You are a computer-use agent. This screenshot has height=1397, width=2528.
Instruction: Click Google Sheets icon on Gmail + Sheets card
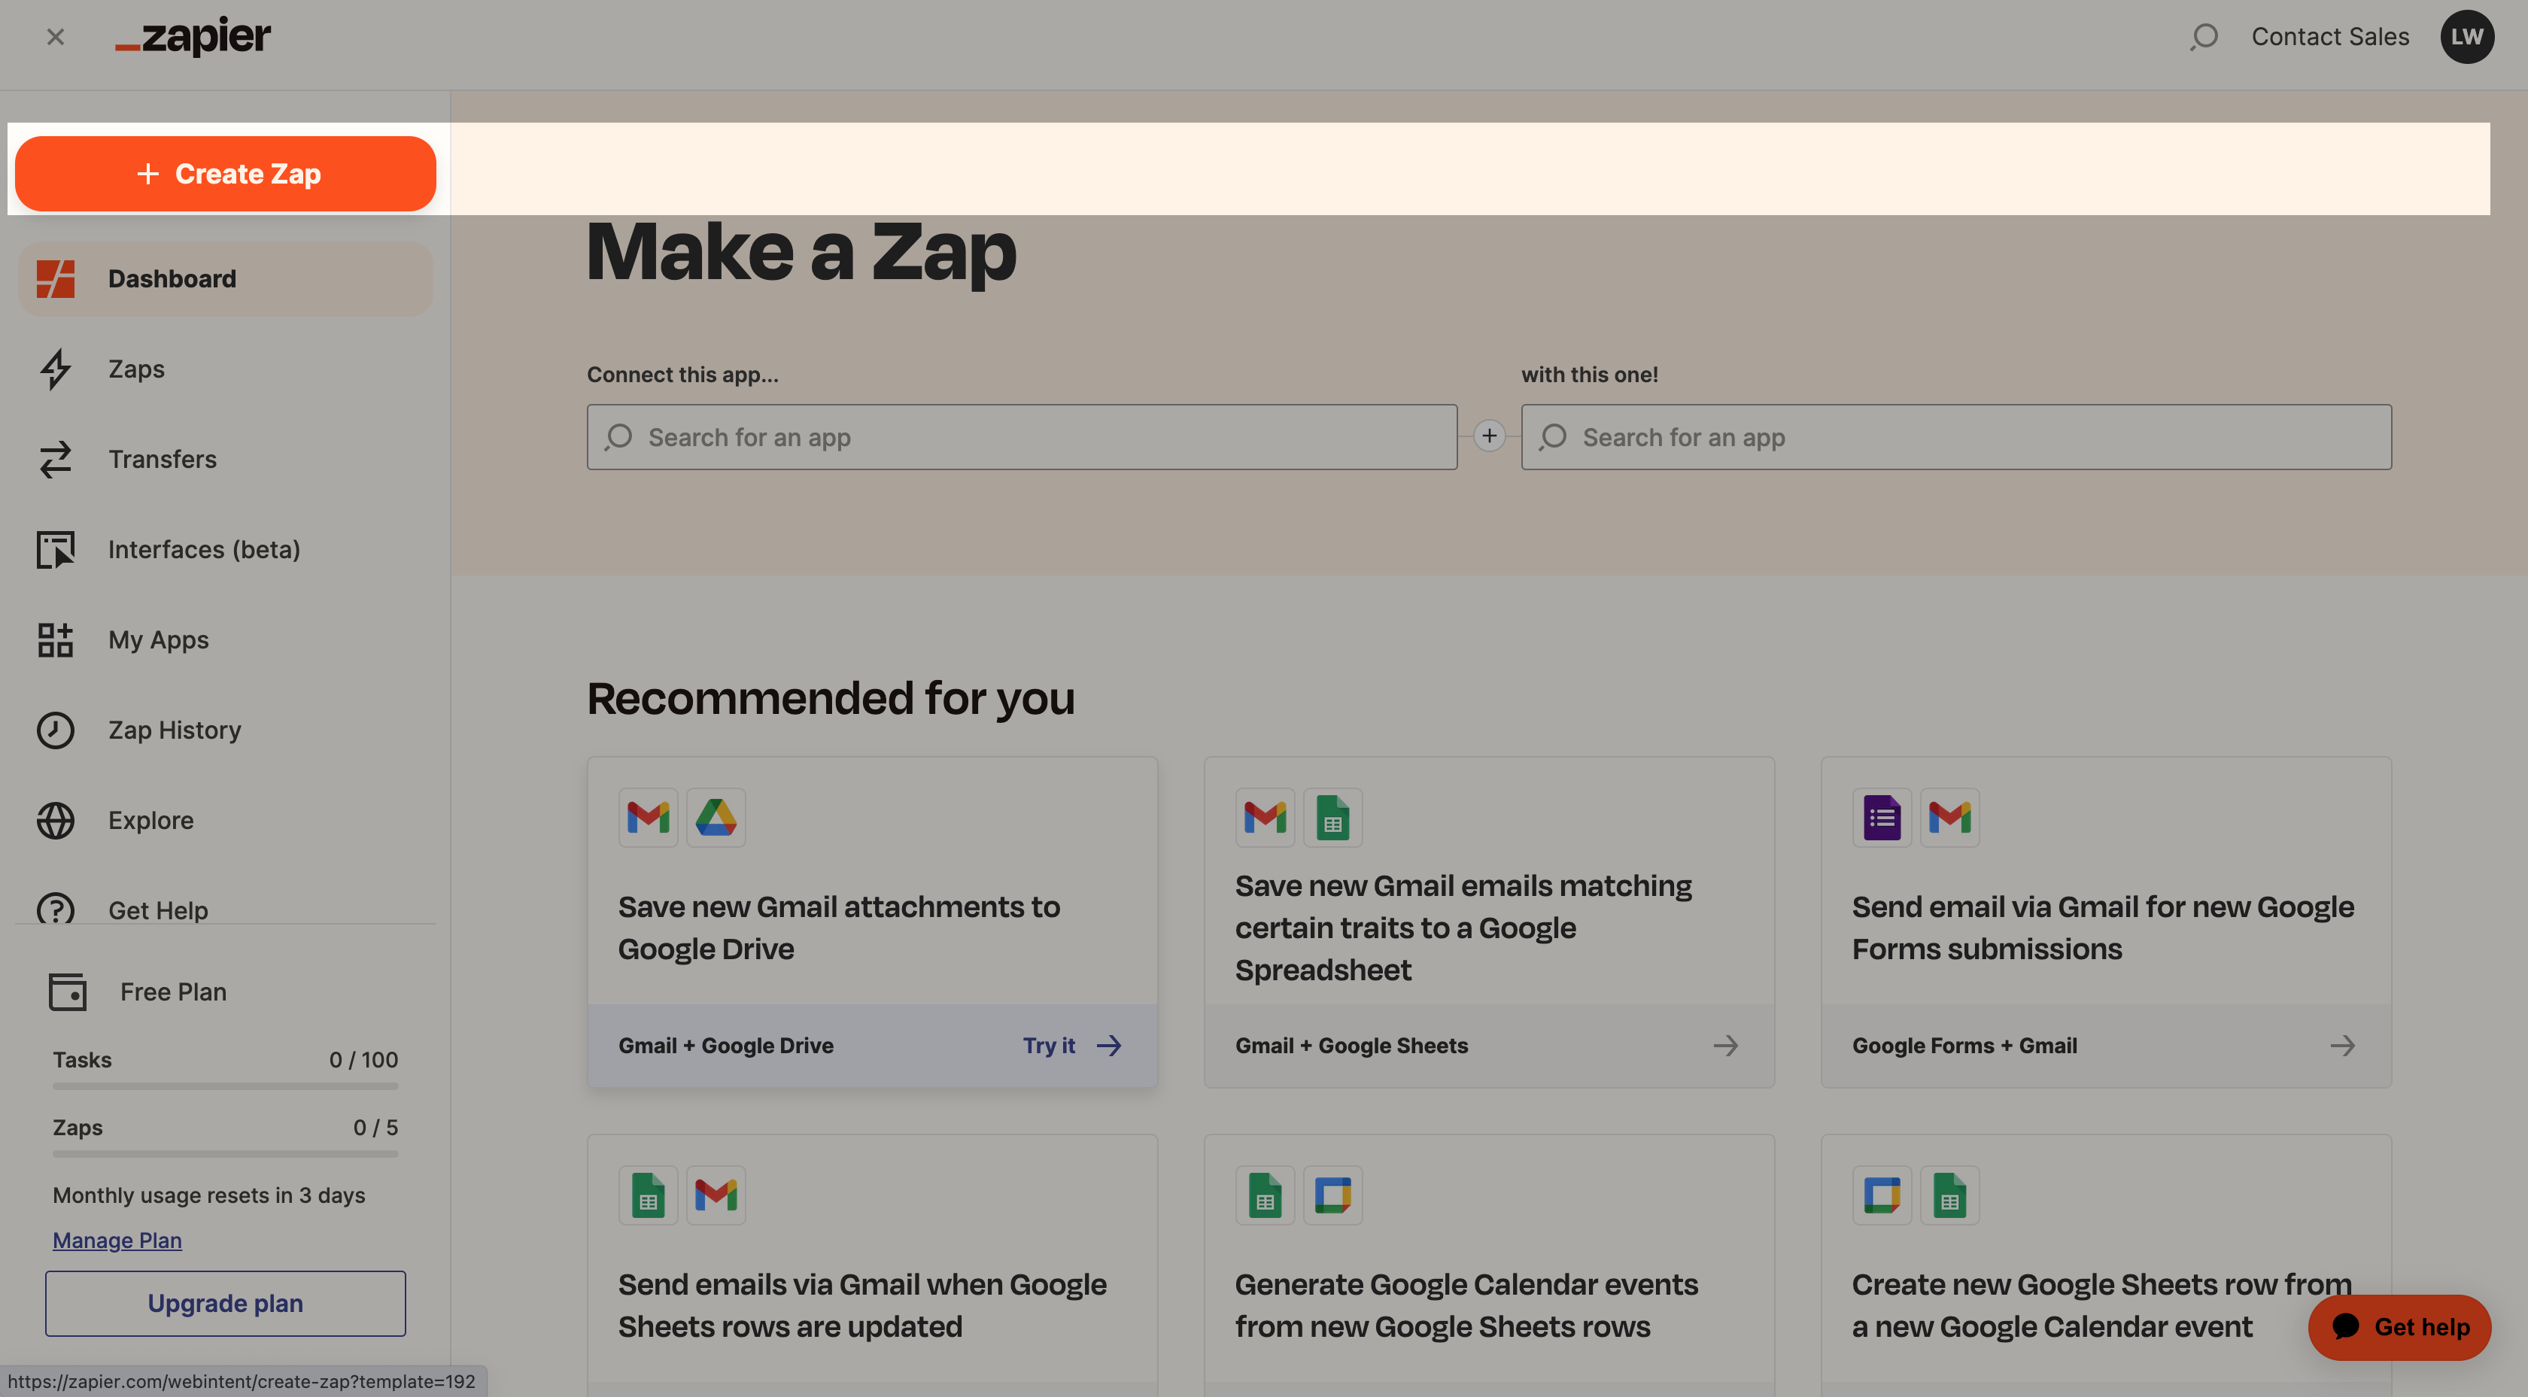[1332, 817]
